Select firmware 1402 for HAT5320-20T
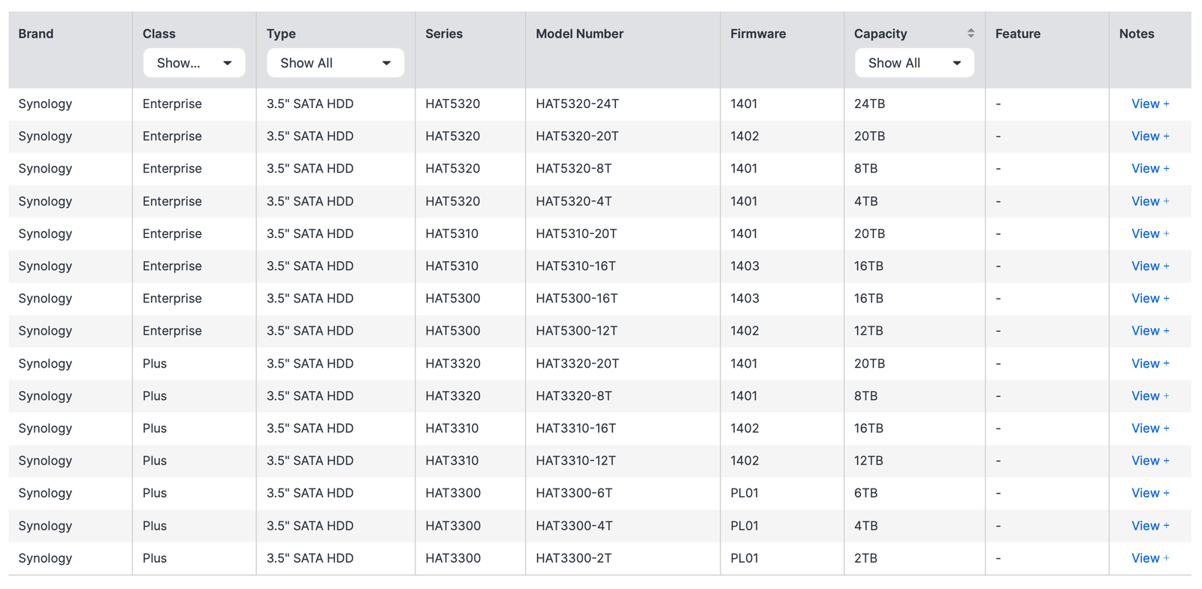The width and height of the screenshot is (1202, 589). [744, 136]
